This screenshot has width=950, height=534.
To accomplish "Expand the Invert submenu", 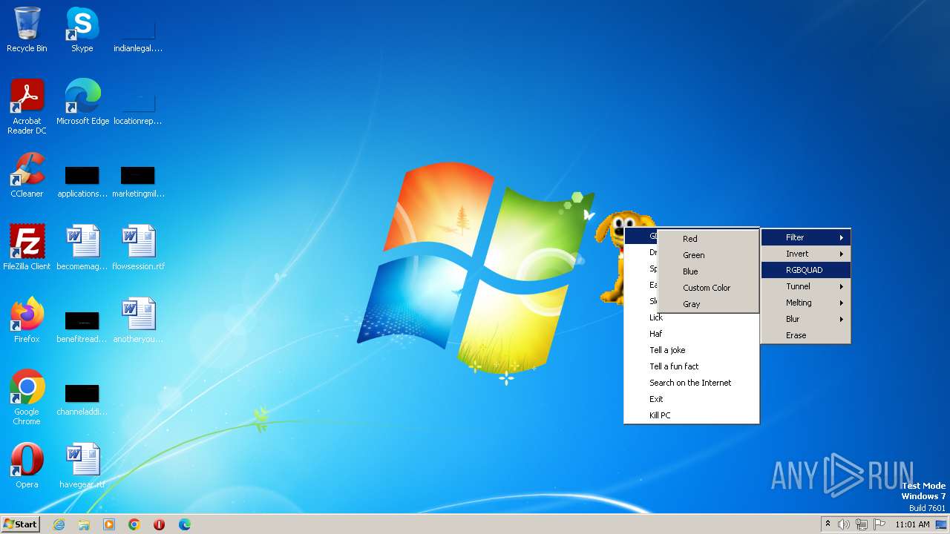I will (806, 254).
